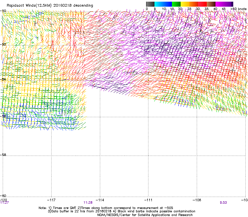
Task: Click the -120 longitude label
Action: click(x=3, y=200)
